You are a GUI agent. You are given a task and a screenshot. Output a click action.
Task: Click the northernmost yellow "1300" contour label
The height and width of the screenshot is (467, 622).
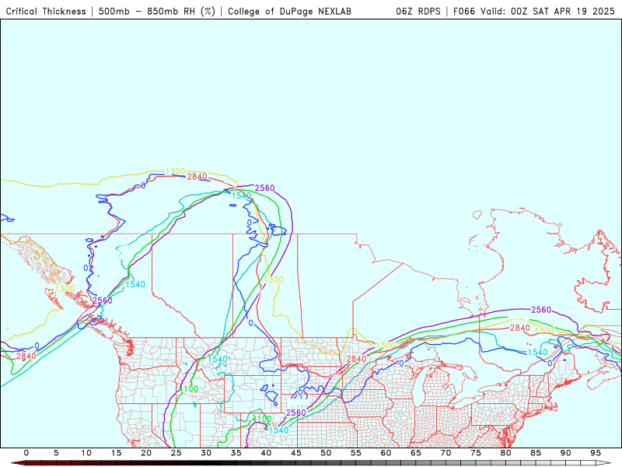click(x=176, y=171)
